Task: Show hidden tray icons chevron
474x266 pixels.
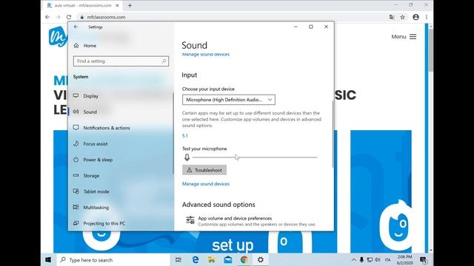Action: (354, 259)
